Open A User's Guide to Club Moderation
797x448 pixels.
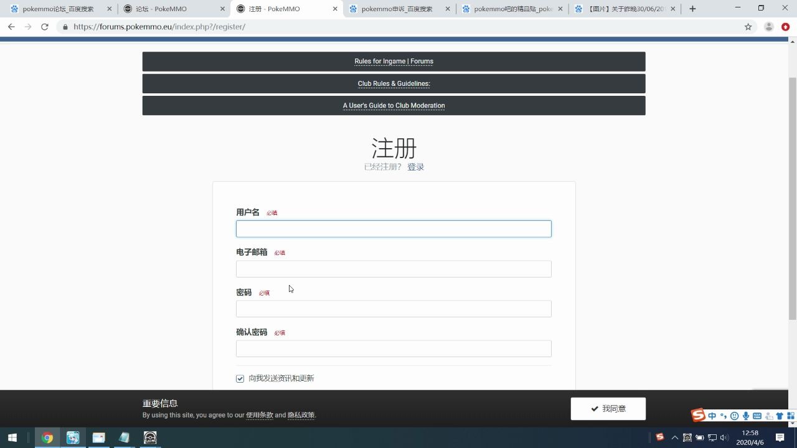394,105
